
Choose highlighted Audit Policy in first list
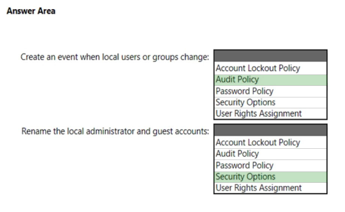tap(270, 80)
